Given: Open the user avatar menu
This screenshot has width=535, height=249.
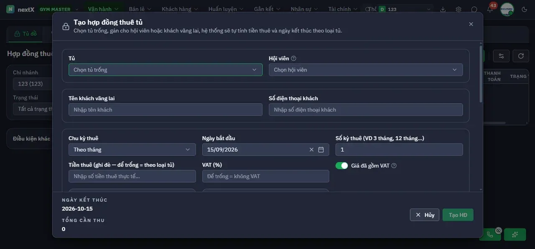Looking at the screenshot, I should pyautogui.click(x=507, y=9).
